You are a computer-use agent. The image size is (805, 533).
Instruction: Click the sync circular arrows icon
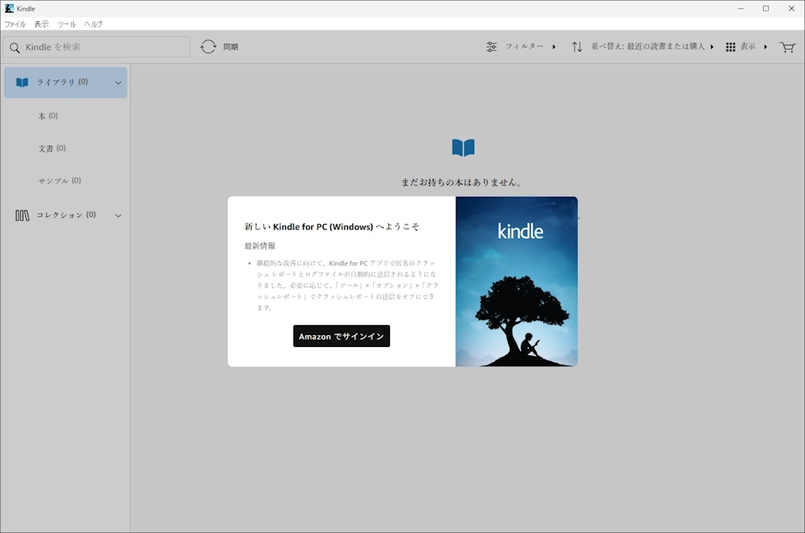coord(208,47)
